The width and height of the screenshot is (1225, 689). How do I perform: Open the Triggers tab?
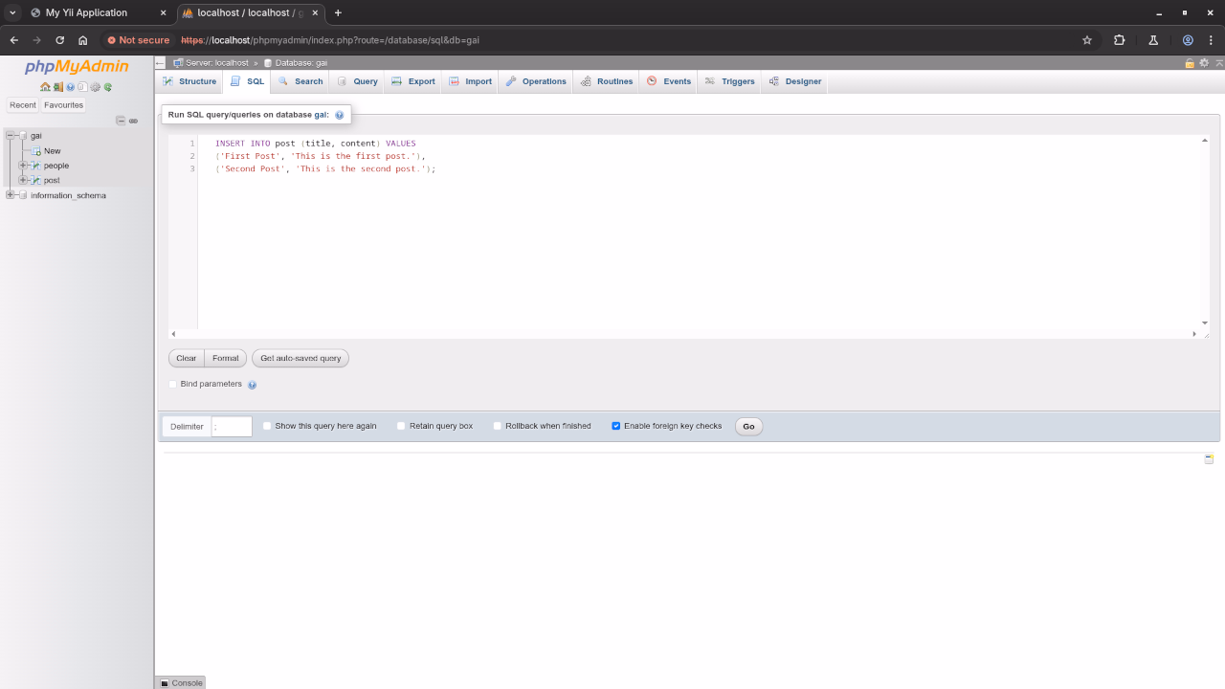tap(729, 81)
